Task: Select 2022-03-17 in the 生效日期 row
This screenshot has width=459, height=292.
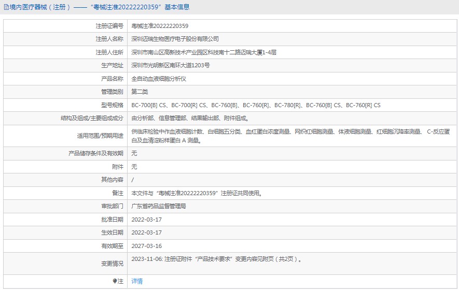Action: coord(146,232)
